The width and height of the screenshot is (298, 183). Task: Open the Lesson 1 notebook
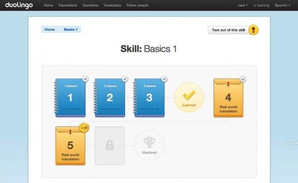tap(70, 98)
